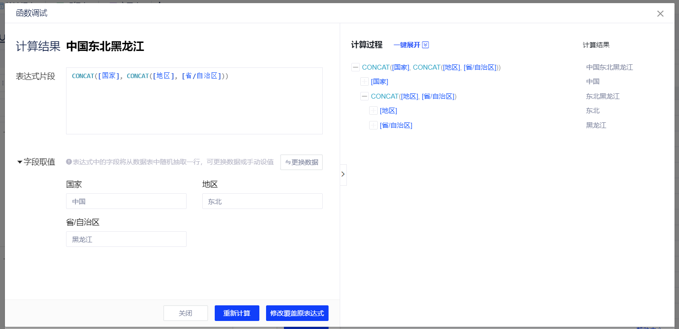Select the top-level CONCAT formula text in 计算过程
This screenshot has width=679, height=329.
point(431,67)
